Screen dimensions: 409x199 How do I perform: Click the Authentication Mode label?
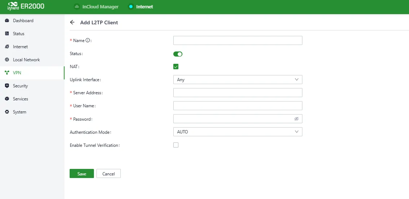[x=91, y=132]
